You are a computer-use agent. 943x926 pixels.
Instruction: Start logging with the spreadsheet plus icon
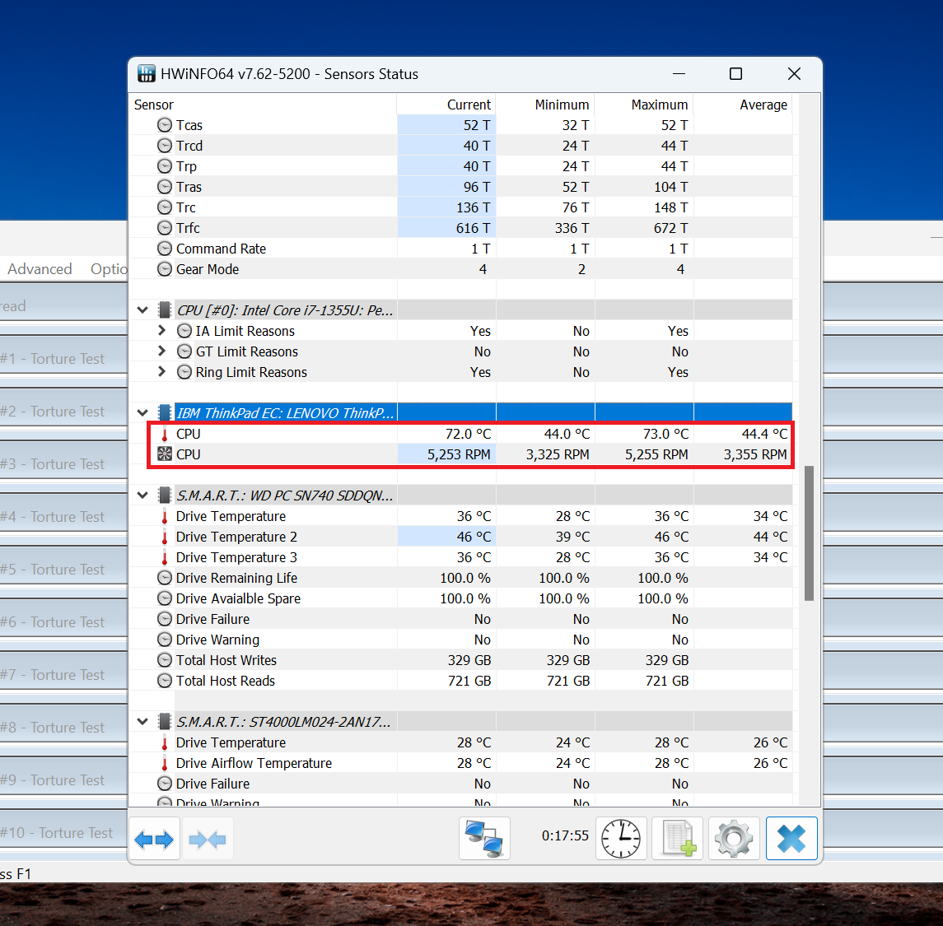click(678, 839)
